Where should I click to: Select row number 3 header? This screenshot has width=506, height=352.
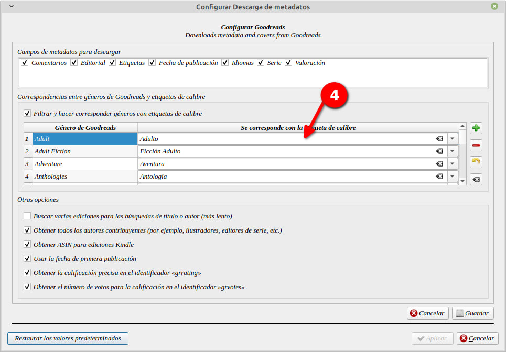click(x=28, y=164)
